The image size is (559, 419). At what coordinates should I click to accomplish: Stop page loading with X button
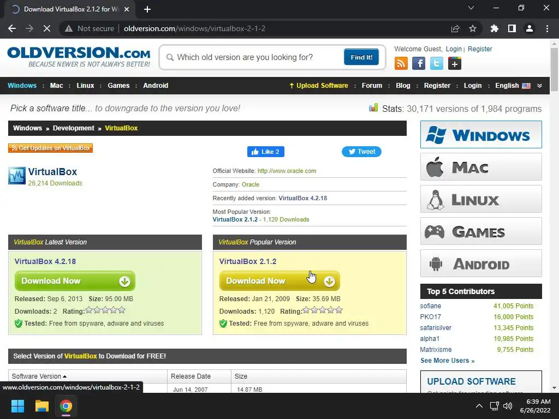[x=47, y=28]
